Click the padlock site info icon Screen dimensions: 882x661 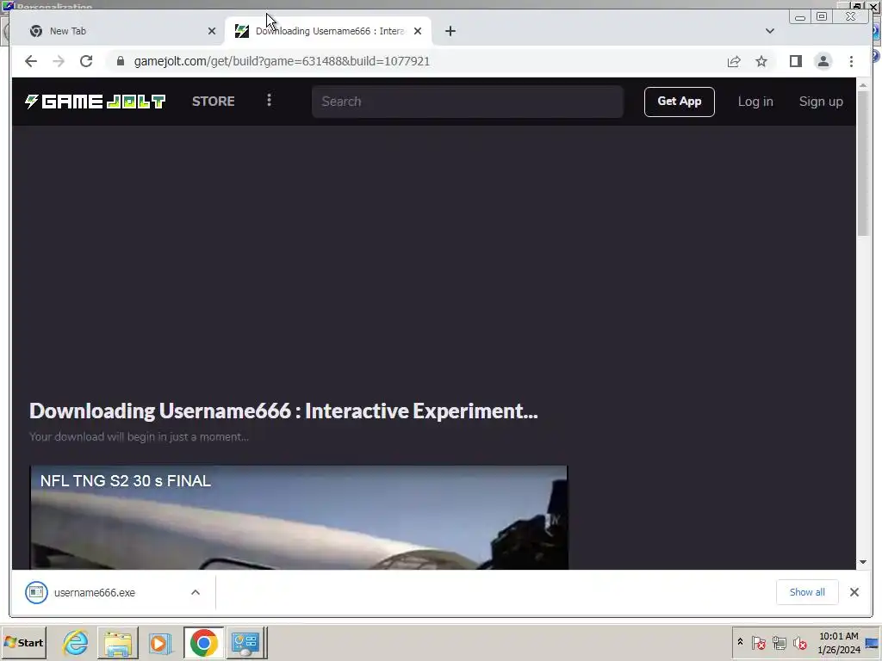pyautogui.click(x=121, y=61)
